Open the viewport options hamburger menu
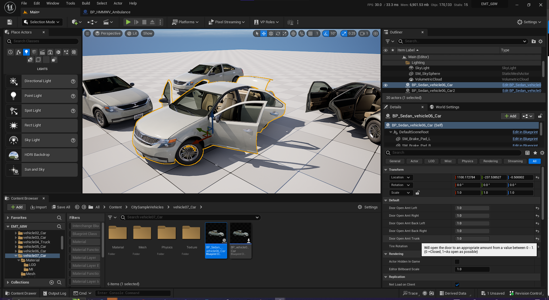 coord(88,33)
